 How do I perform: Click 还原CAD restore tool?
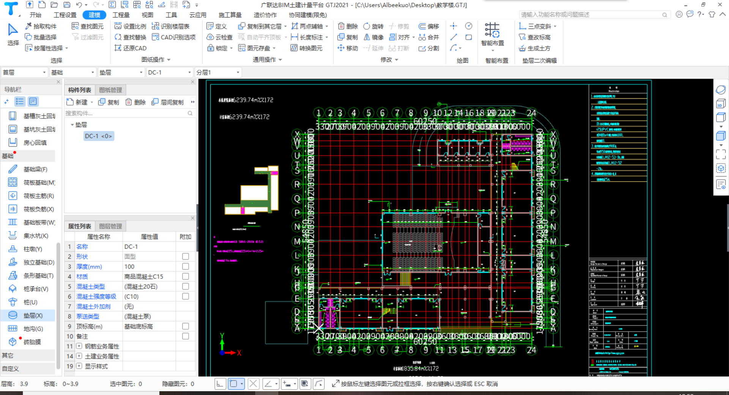coord(130,48)
